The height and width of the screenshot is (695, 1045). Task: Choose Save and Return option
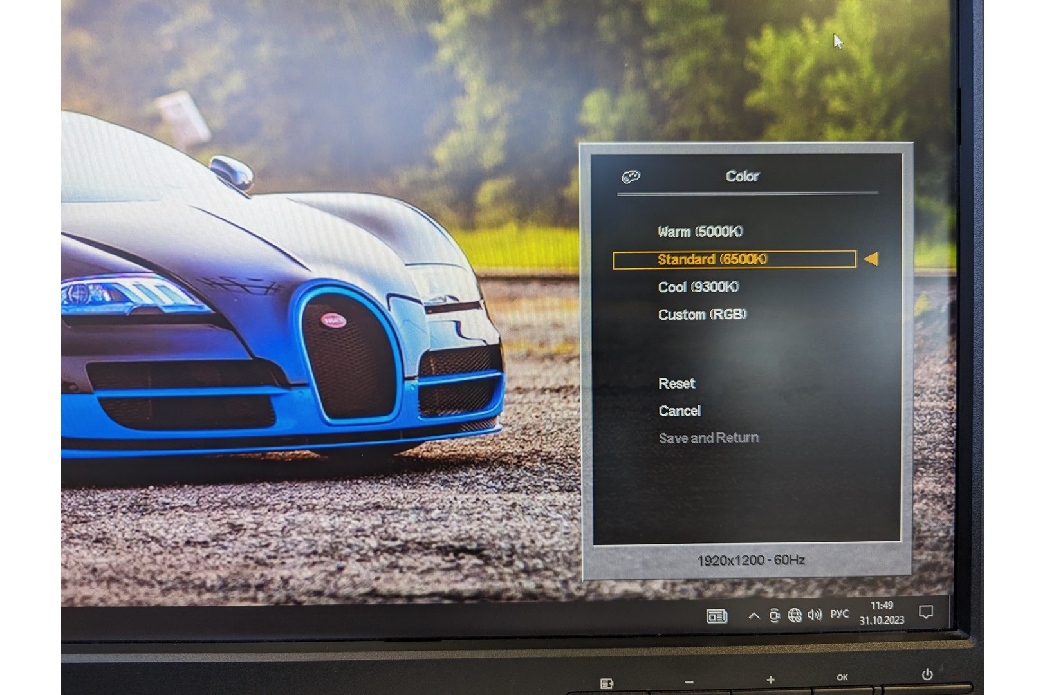click(x=708, y=438)
